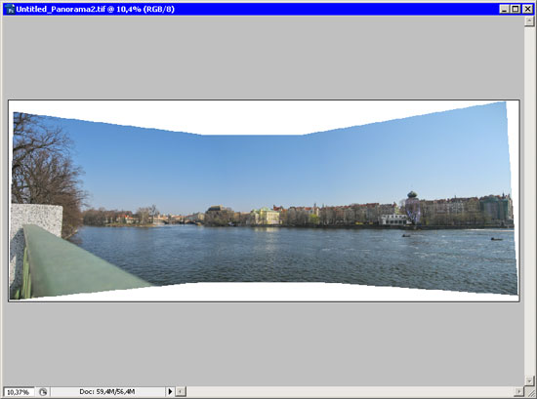Click the vertical scrollbar track
Image resolution: width=537 pixels, height=399 pixels.
pyautogui.click(x=529, y=201)
